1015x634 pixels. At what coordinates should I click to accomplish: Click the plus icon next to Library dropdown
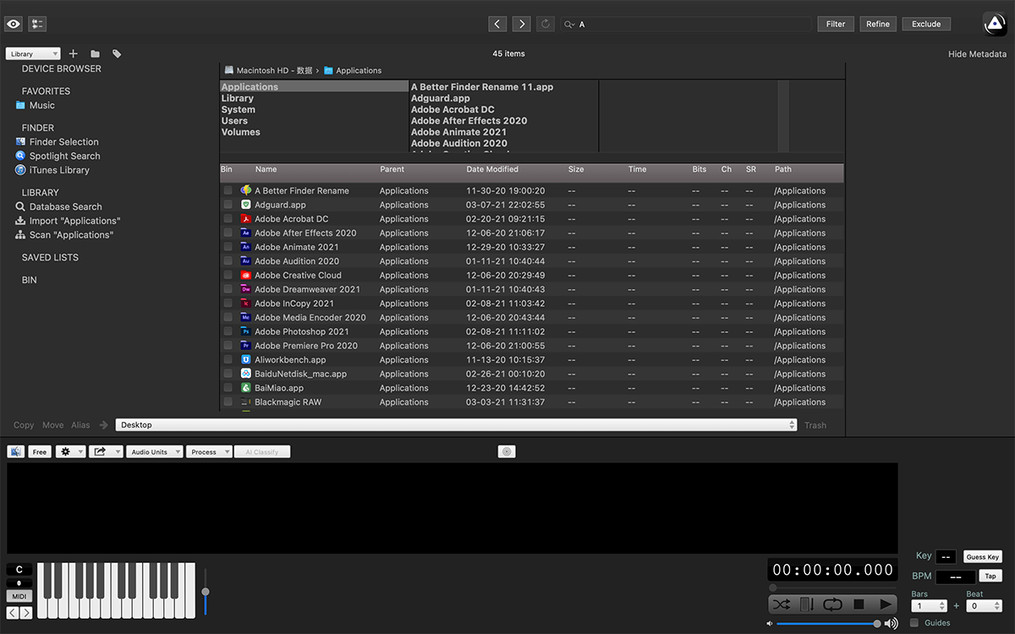click(74, 53)
